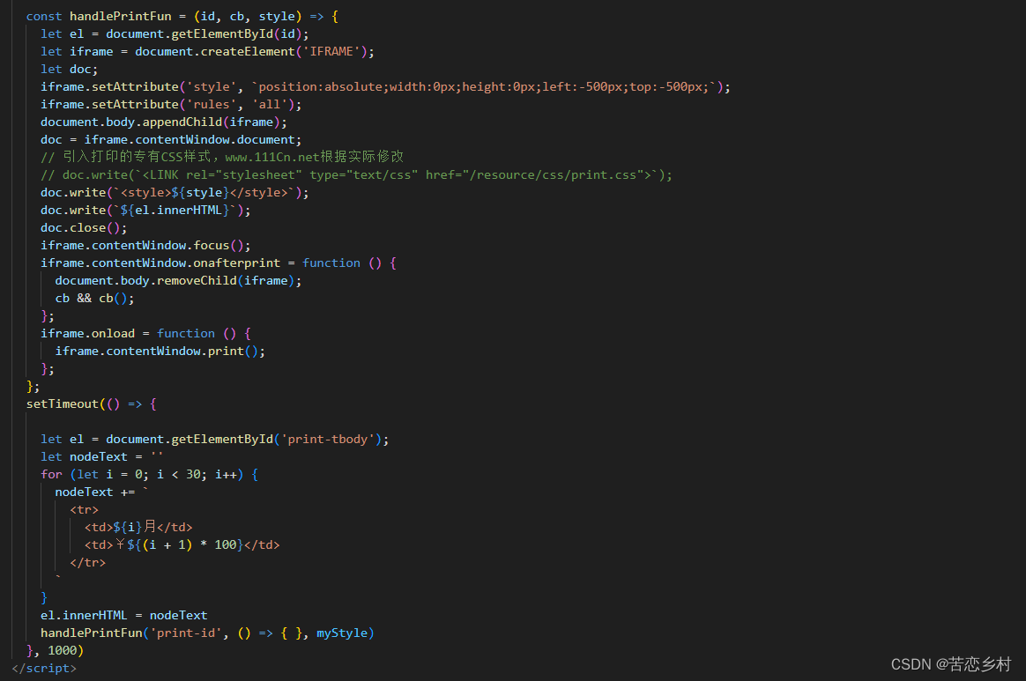Click the 'doc = iframe.contentWindow.document;' line
1026x681 pixels.
click(x=171, y=140)
